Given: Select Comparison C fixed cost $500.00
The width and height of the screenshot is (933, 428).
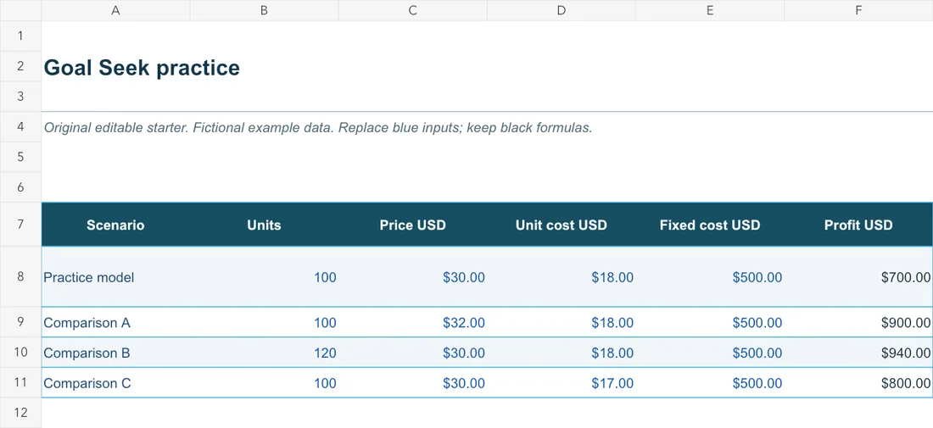Looking at the screenshot, I should [710, 383].
